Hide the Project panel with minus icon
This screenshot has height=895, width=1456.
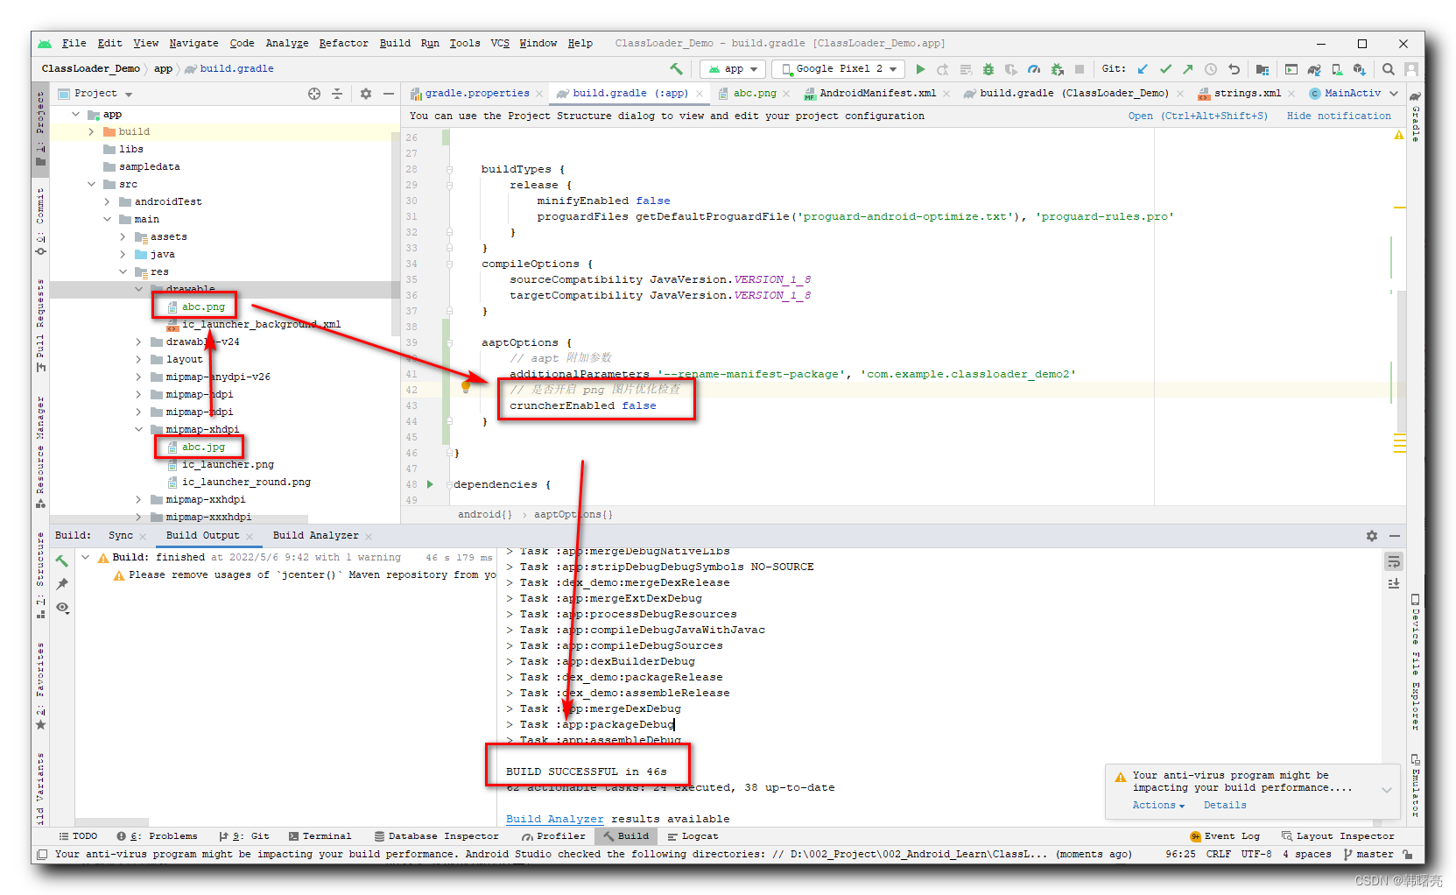pos(389,94)
